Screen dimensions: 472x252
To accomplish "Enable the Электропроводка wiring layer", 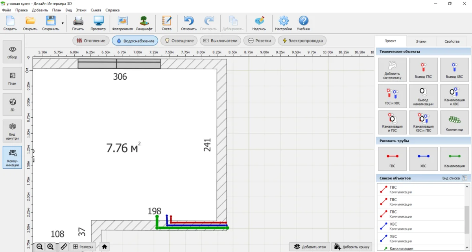I will click(302, 40).
